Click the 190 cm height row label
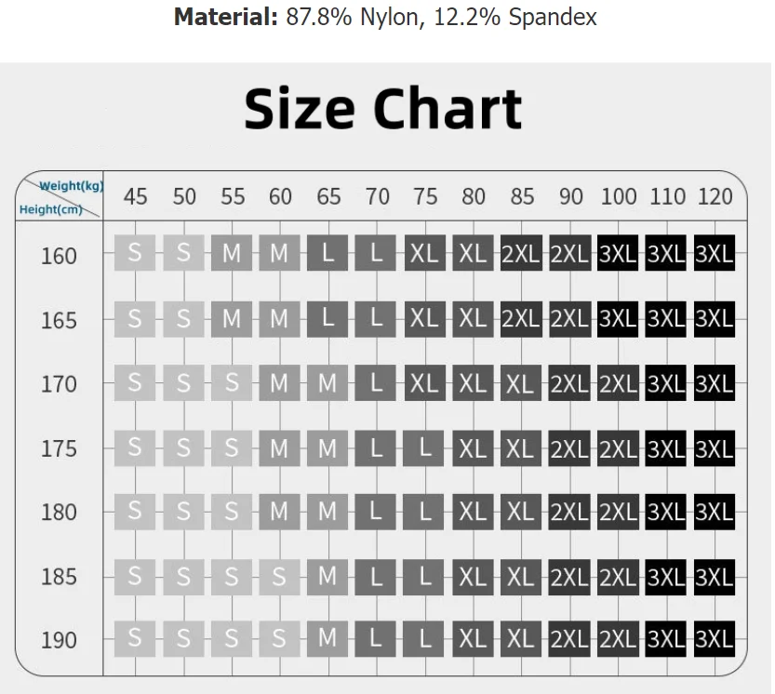The image size is (775, 694). pyautogui.click(x=59, y=640)
